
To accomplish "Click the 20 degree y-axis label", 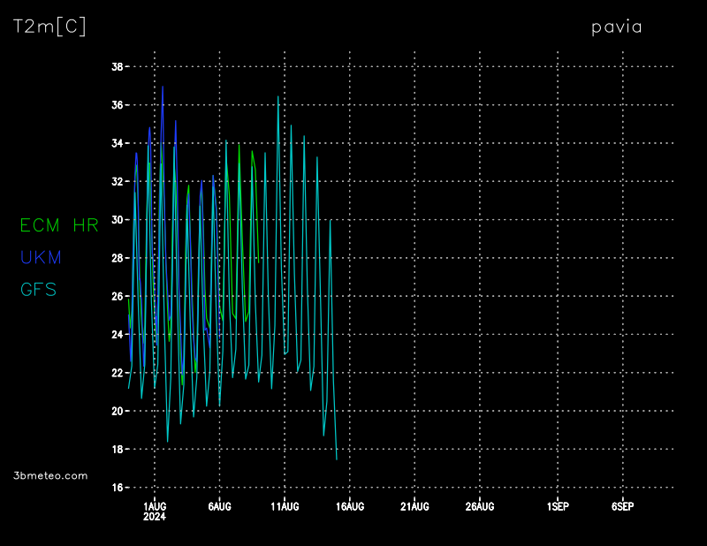I will coord(117,411).
